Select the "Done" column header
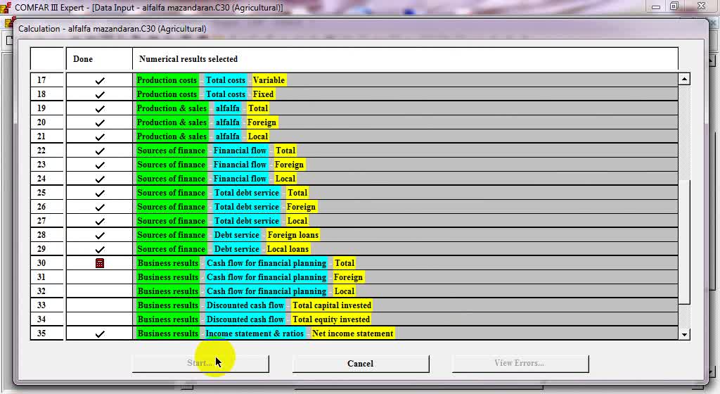Viewport: 720px width, 394px height. (83, 59)
